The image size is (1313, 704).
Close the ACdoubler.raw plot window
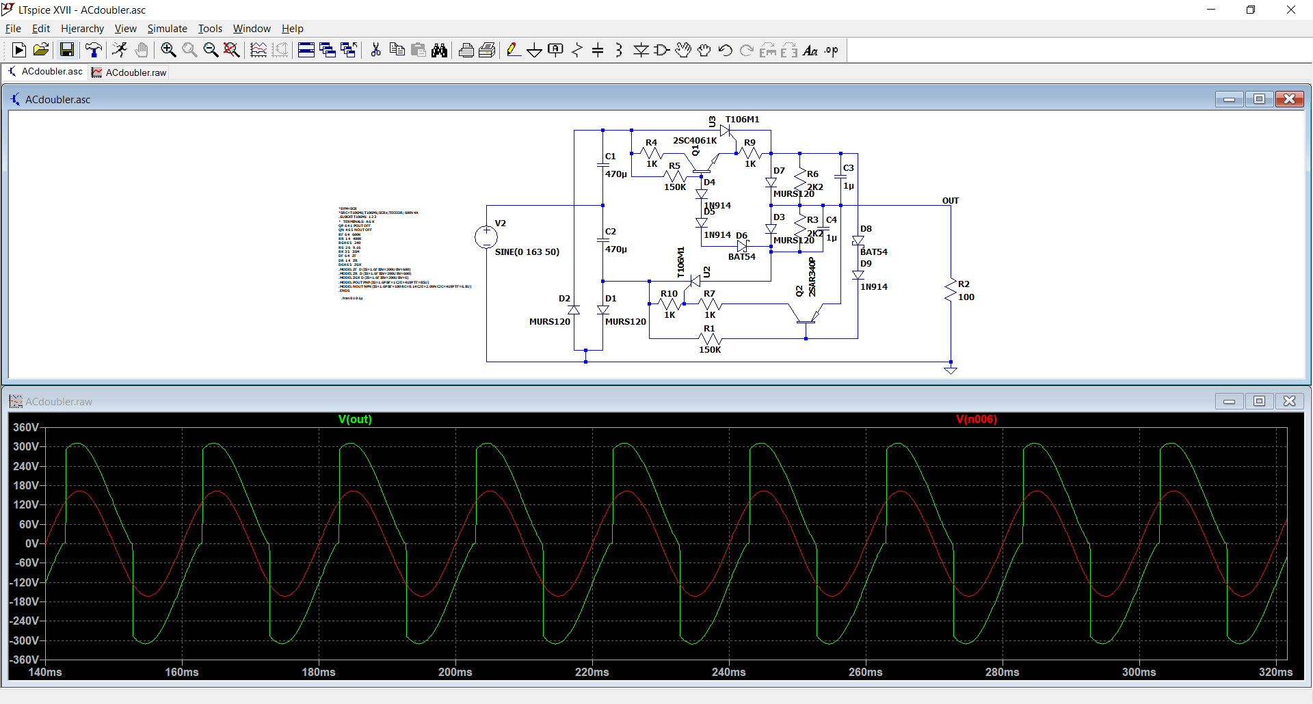click(x=1289, y=401)
